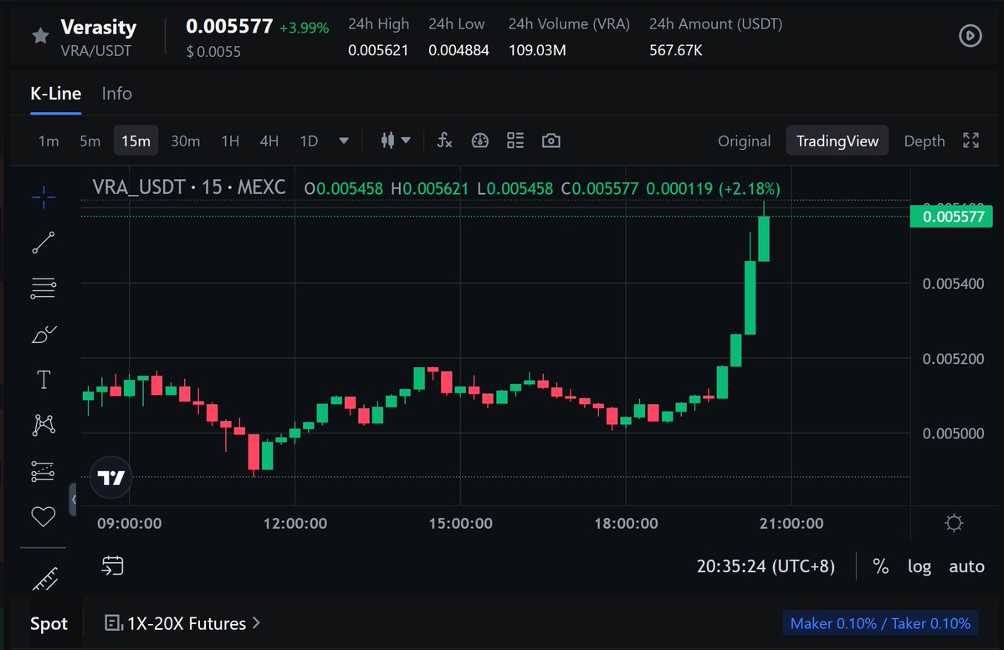Image resolution: width=1004 pixels, height=650 pixels.
Task: Click the 24h Low value 0.004884
Action: pyautogui.click(x=458, y=50)
